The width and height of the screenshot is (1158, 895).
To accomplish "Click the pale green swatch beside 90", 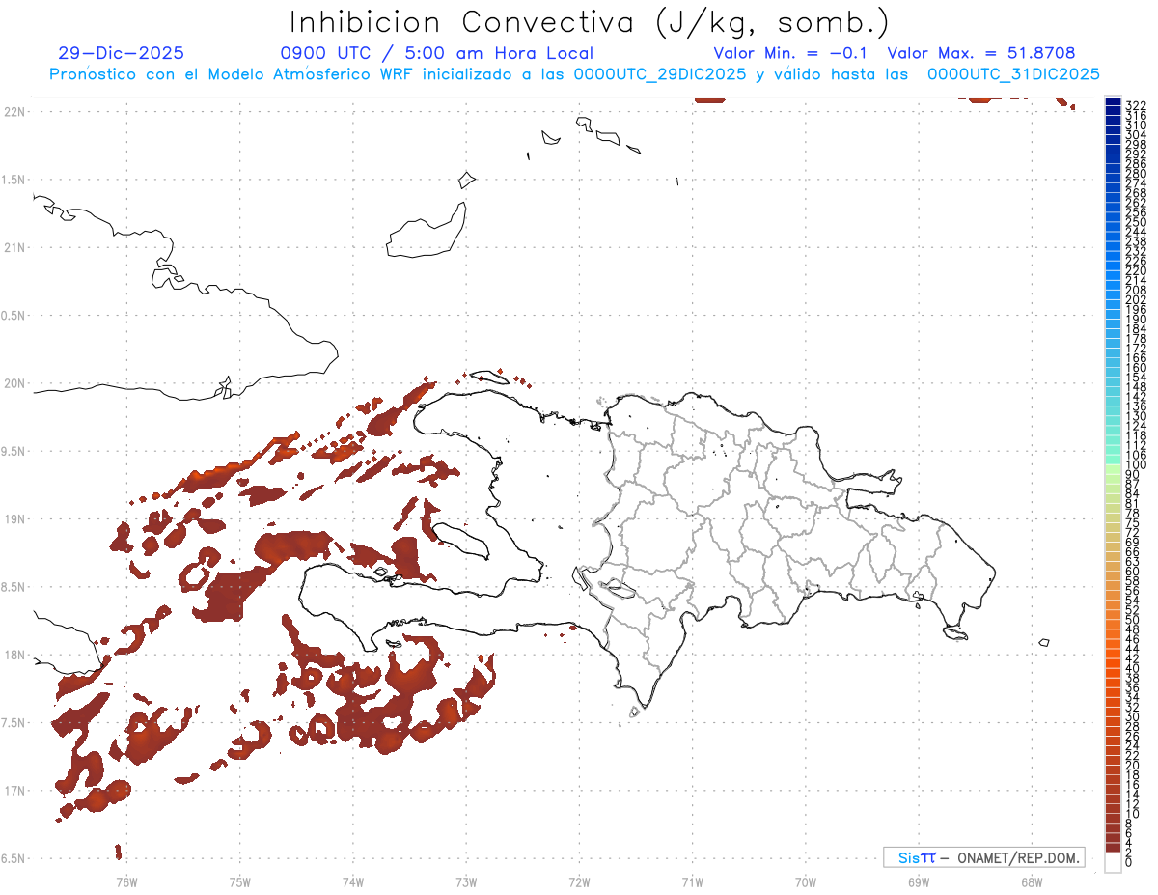I will 1113,470.
